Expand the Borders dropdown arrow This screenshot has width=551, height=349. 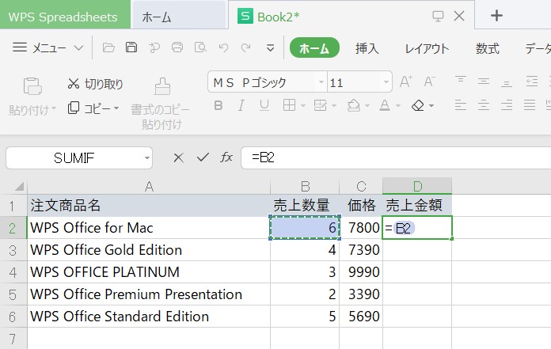[303, 106]
